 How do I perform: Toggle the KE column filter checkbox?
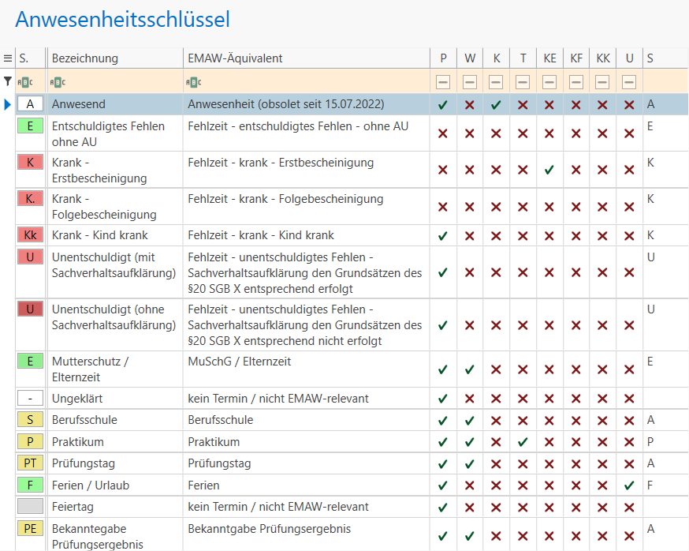(x=549, y=82)
